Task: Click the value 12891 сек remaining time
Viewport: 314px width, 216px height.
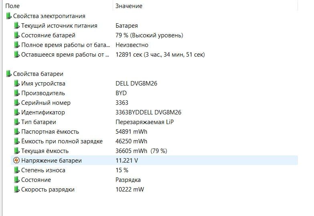Action: pyautogui.click(x=160, y=55)
